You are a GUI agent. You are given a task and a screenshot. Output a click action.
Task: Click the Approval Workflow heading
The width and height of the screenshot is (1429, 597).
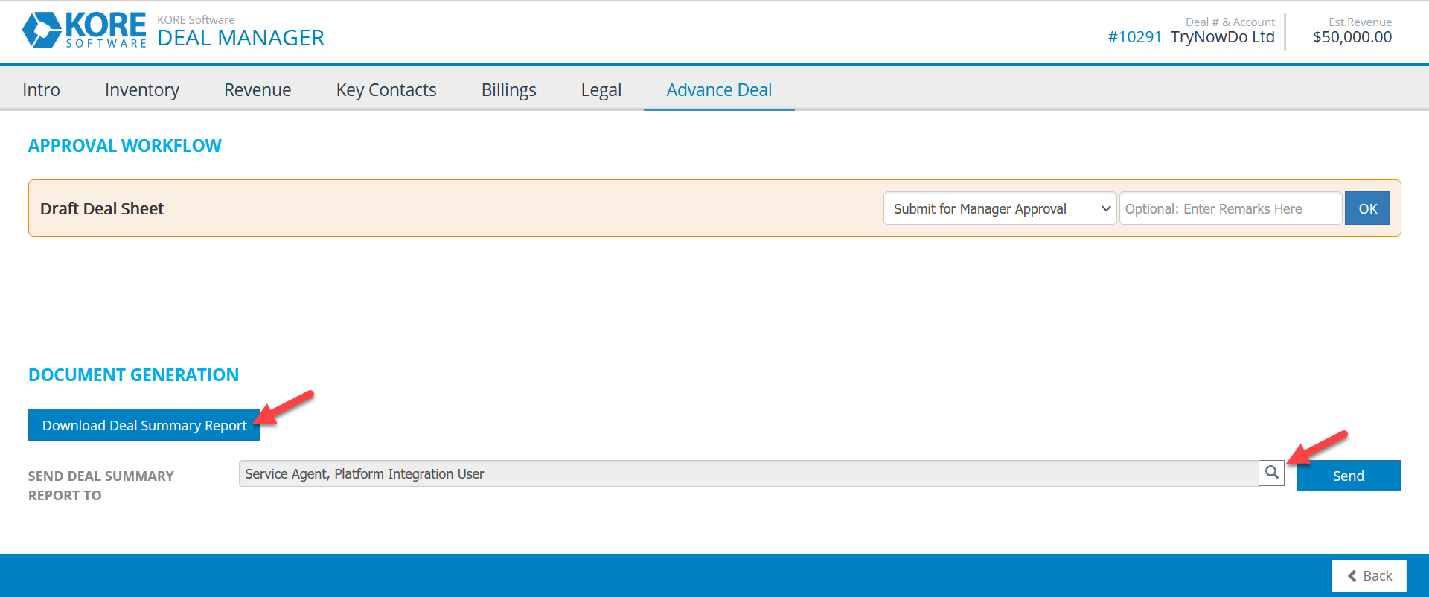tap(125, 146)
